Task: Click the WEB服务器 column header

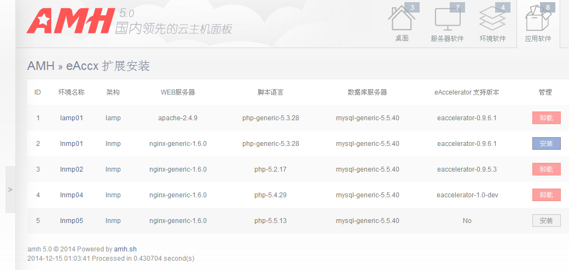Action: click(178, 92)
